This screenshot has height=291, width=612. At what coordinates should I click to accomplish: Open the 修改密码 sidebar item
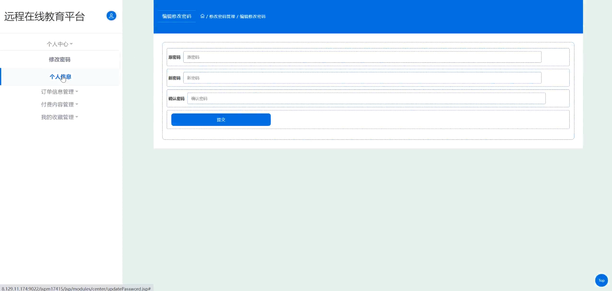(60, 60)
